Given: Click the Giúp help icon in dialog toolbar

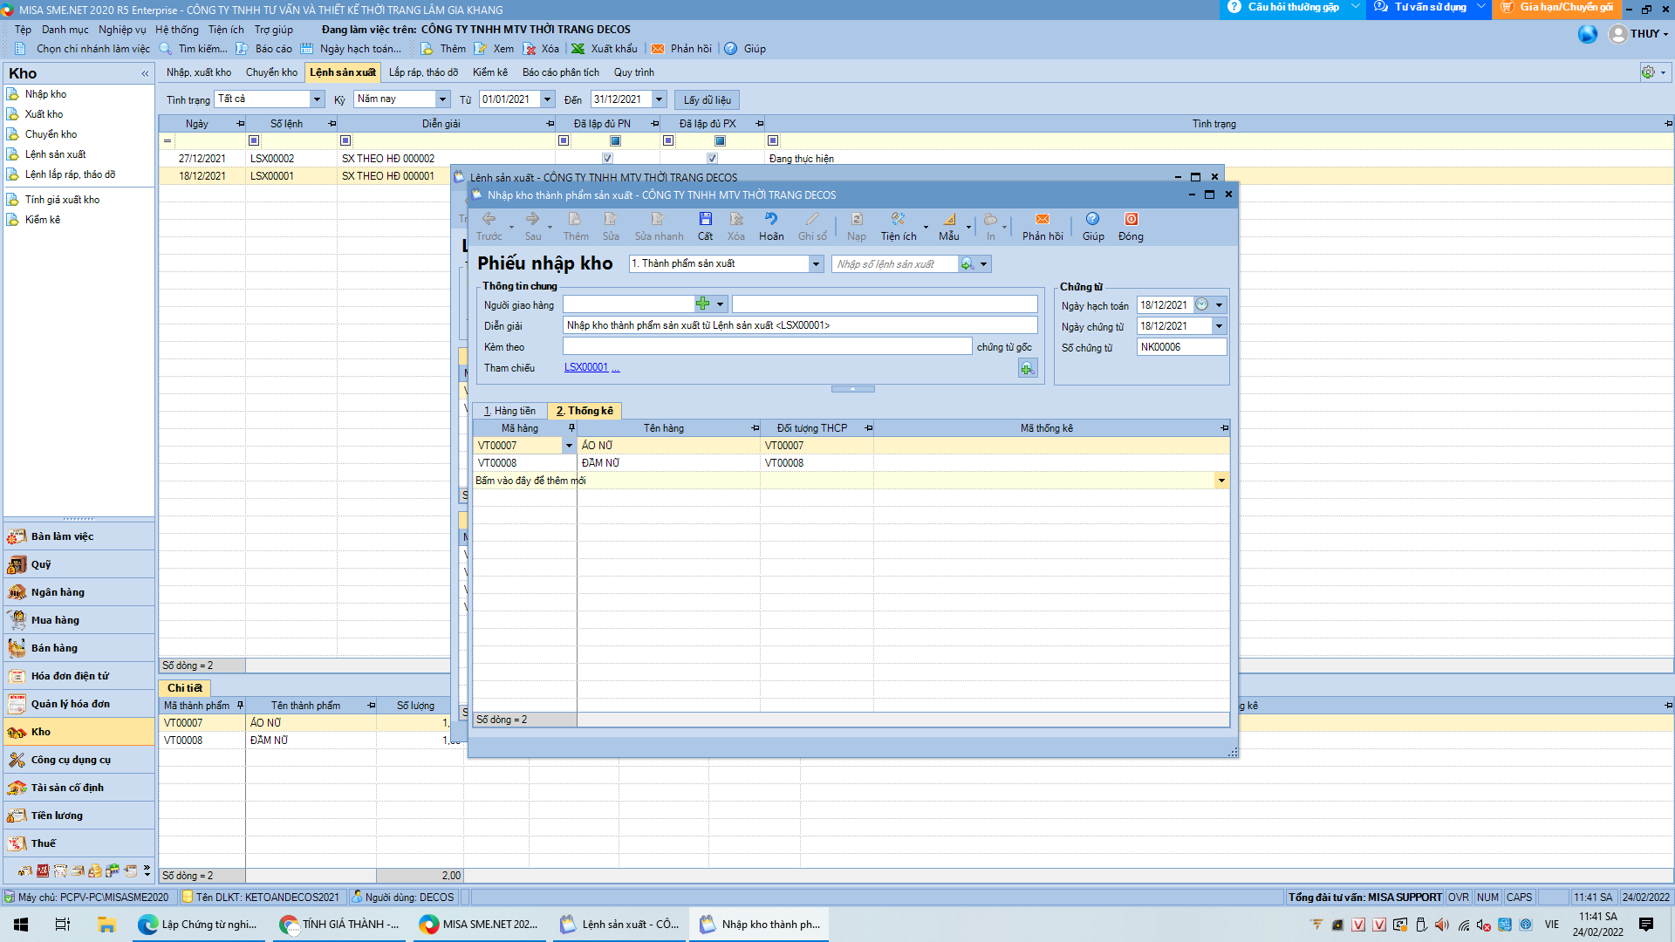Looking at the screenshot, I should coord(1092,219).
